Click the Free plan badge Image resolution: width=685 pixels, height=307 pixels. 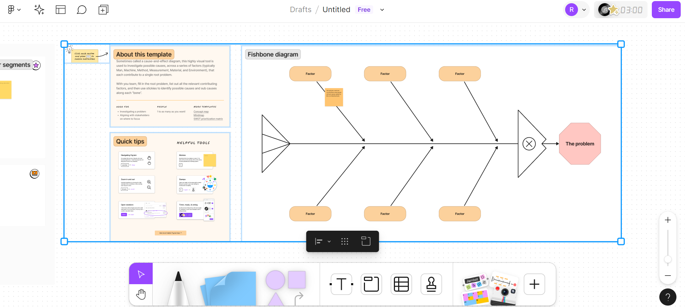pos(364,10)
